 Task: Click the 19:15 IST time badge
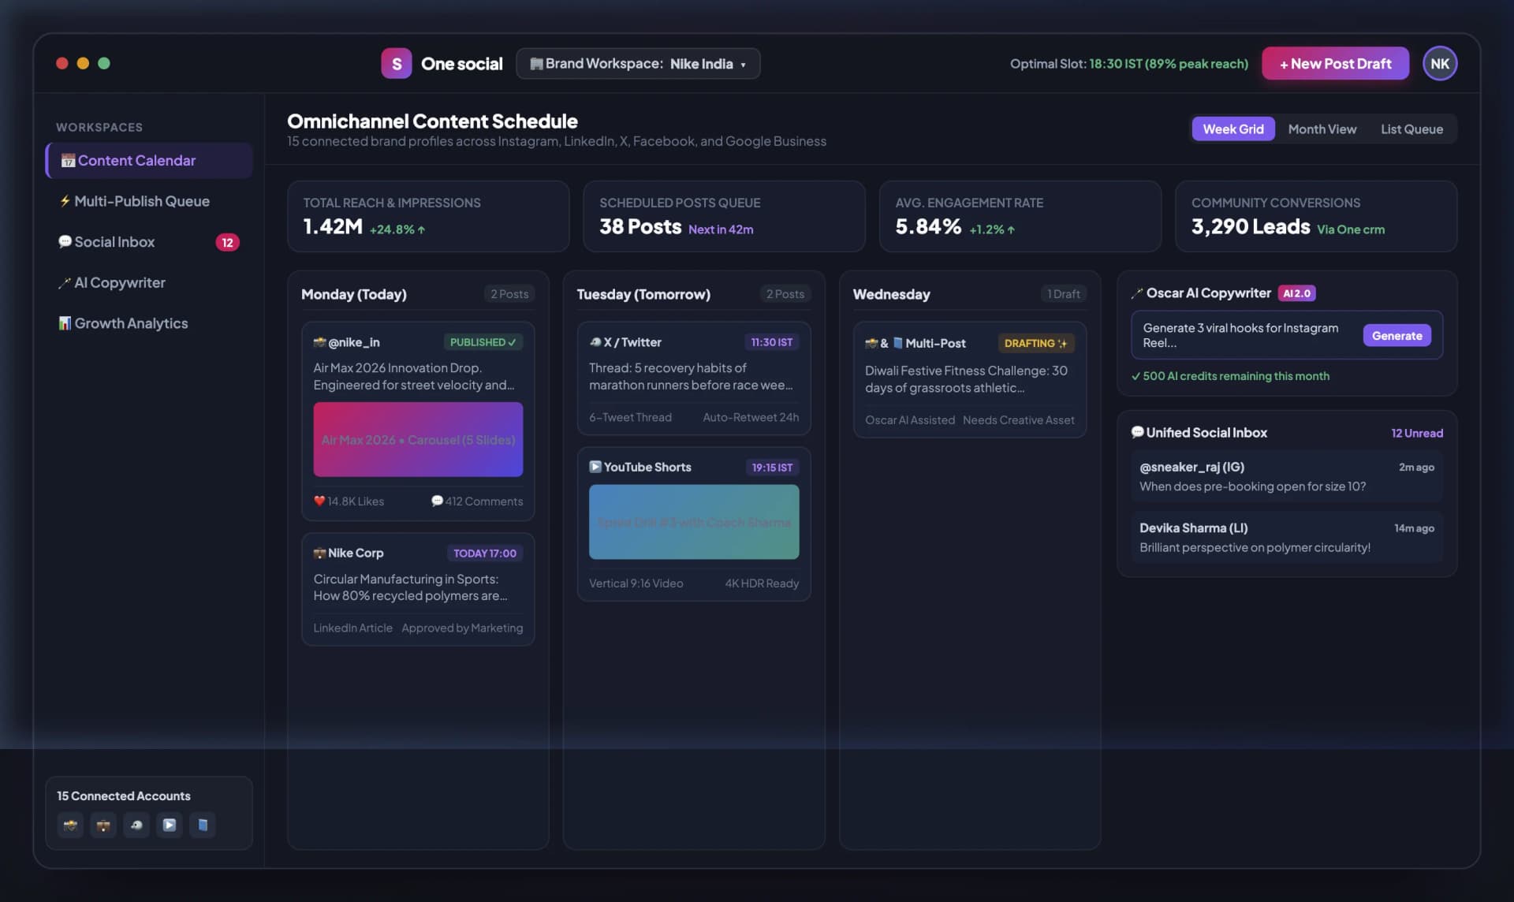(772, 468)
